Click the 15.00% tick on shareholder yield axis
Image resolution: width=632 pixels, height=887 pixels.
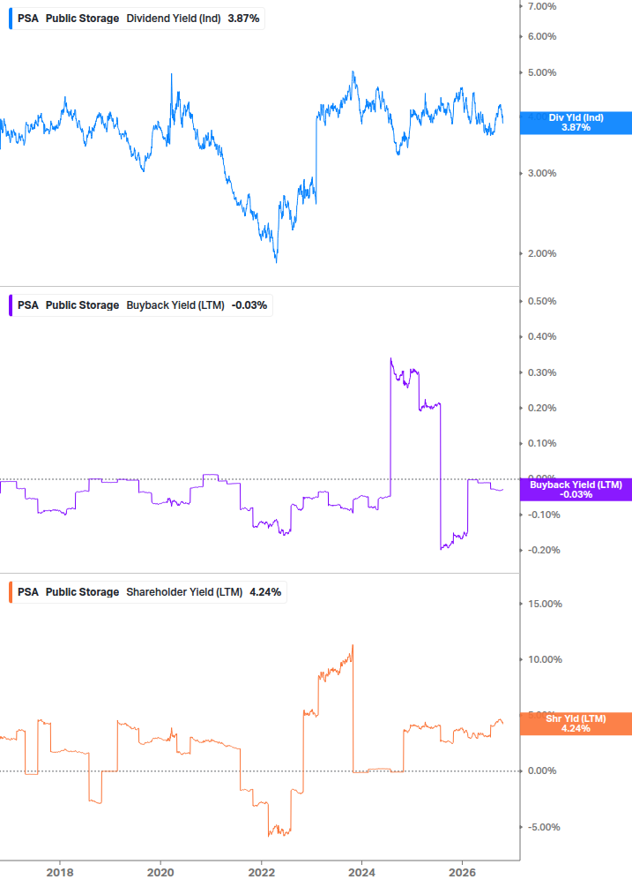[x=545, y=605]
